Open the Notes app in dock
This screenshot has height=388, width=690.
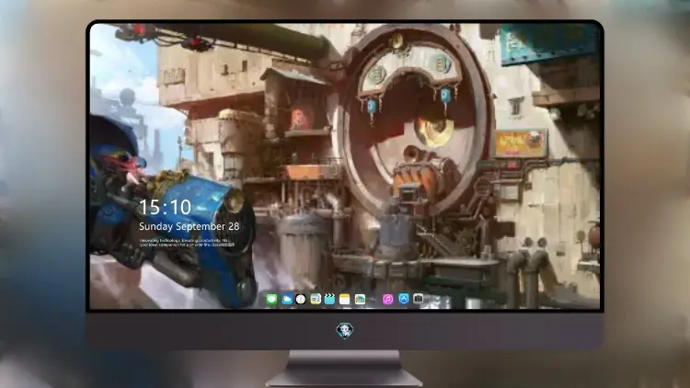coord(345,300)
